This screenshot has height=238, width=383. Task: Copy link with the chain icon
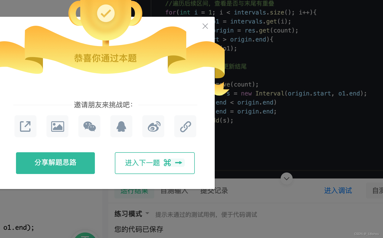[185, 126]
